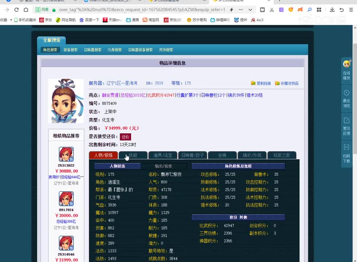Switch to the 装备搜索 search tab
Viewport: 357px width, 262px height.
[71, 50]
